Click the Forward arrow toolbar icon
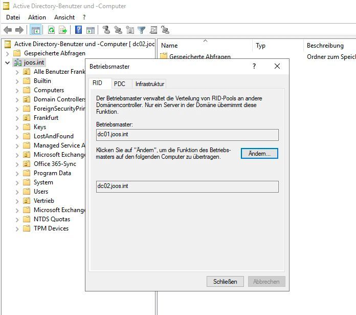 point(19,30)
